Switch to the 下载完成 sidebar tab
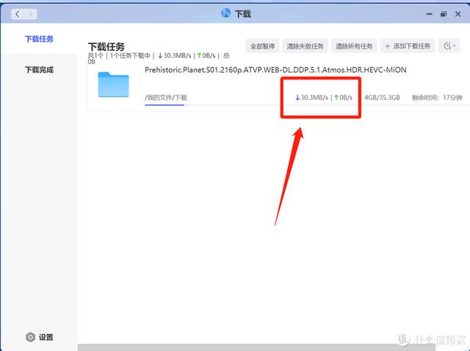 tap(39, 70)
